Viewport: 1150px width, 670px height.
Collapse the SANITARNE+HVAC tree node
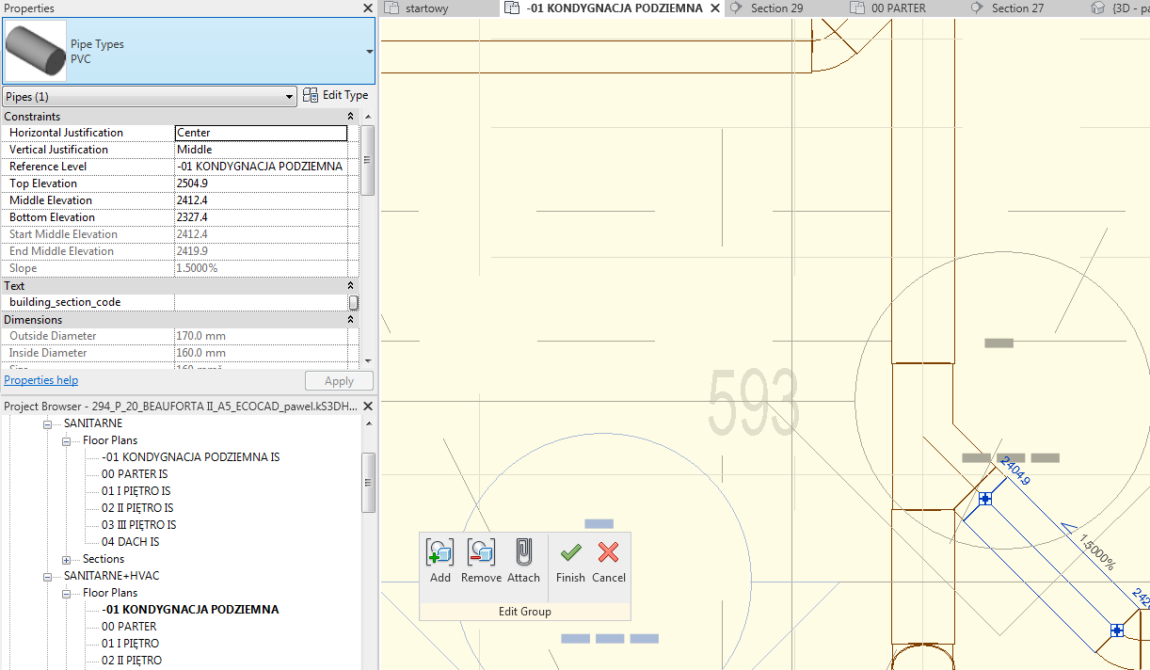(48, 576)
